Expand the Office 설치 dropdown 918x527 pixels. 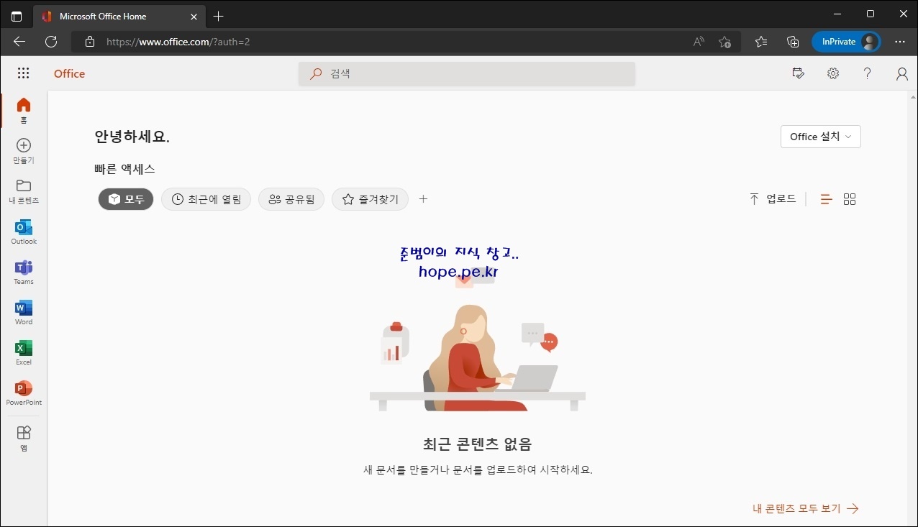[821, 137]
